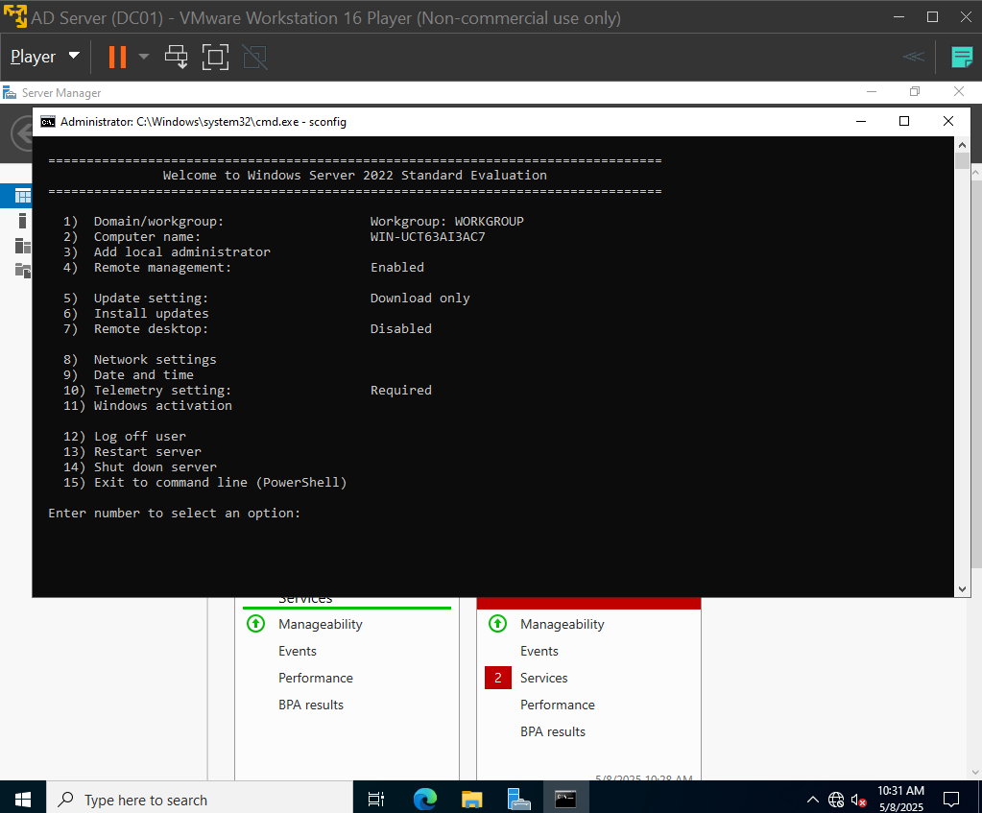
Task: Click green Manageability status icon in right tile
Action: point(497,624)
